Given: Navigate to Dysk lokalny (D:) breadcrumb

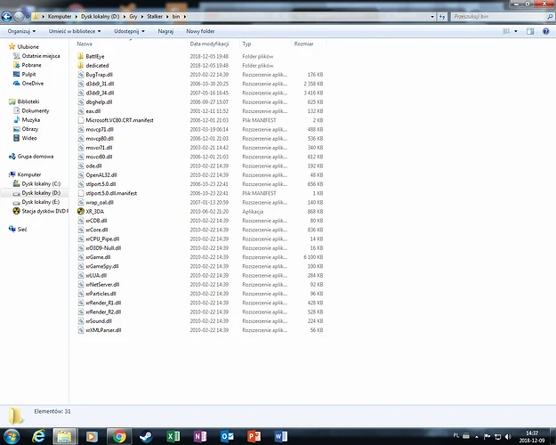Looking at the screenshot, I should click(100, 16).
